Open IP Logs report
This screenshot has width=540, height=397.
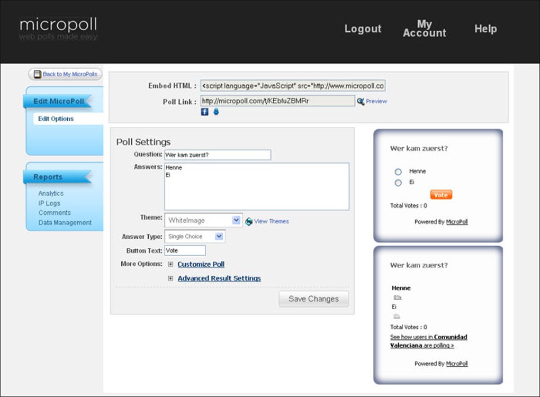coord(49,203)
